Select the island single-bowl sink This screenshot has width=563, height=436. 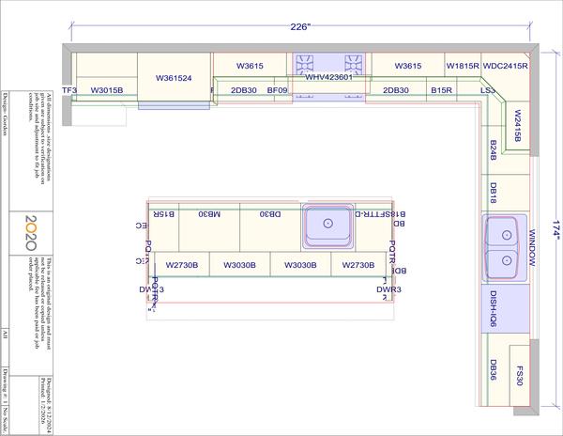tap(328, 224)
